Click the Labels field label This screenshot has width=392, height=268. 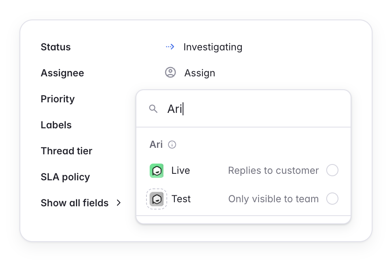click(x=56, y=125)
